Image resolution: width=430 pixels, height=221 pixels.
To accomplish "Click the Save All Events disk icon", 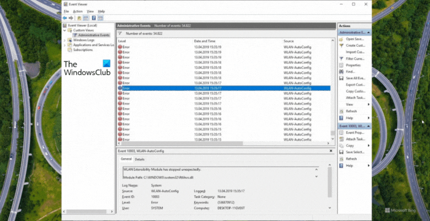I will [x=341, y=78].
